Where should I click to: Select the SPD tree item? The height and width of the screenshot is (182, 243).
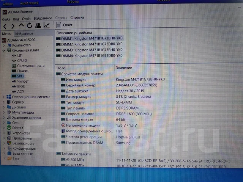pyautogui.click(x=18, y=76)
